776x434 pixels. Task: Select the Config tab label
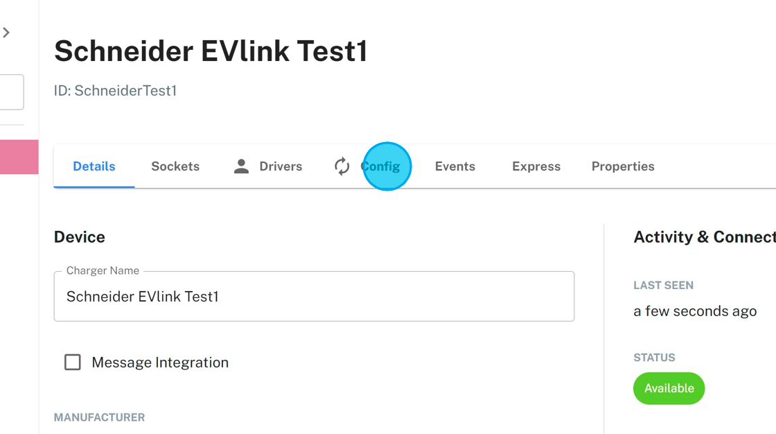381,166
